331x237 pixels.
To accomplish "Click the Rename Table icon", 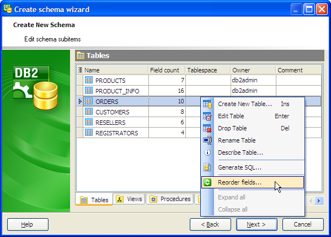I will [207, 140].
